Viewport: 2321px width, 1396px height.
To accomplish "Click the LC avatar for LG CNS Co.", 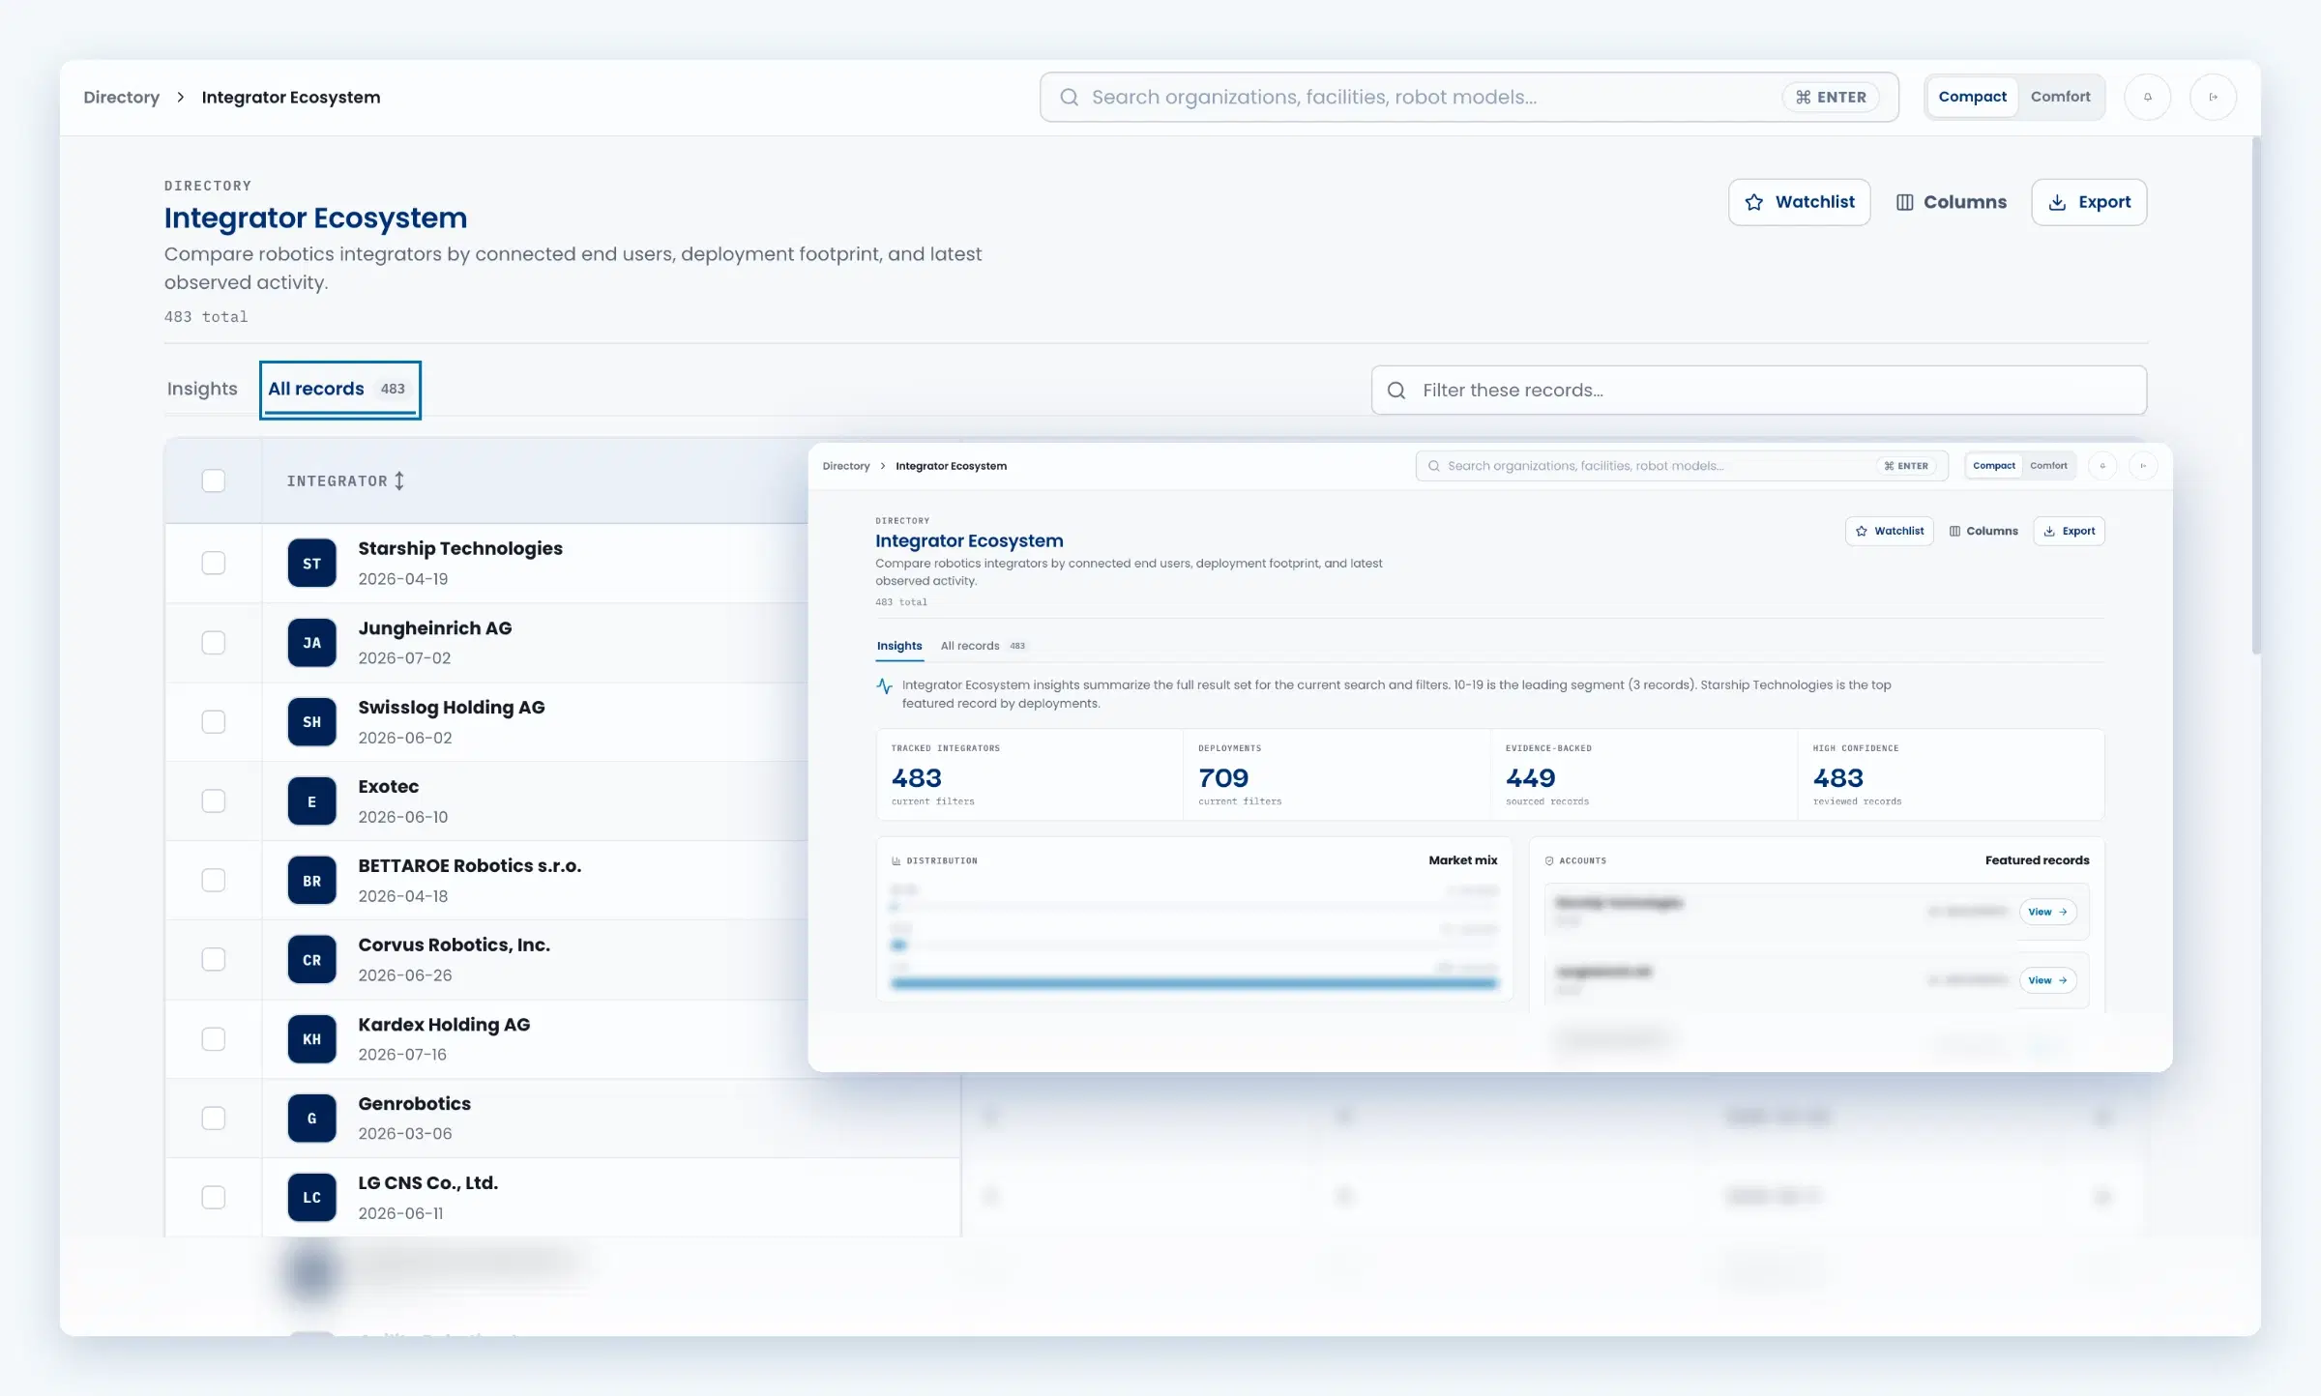I will pos(311,1198).
